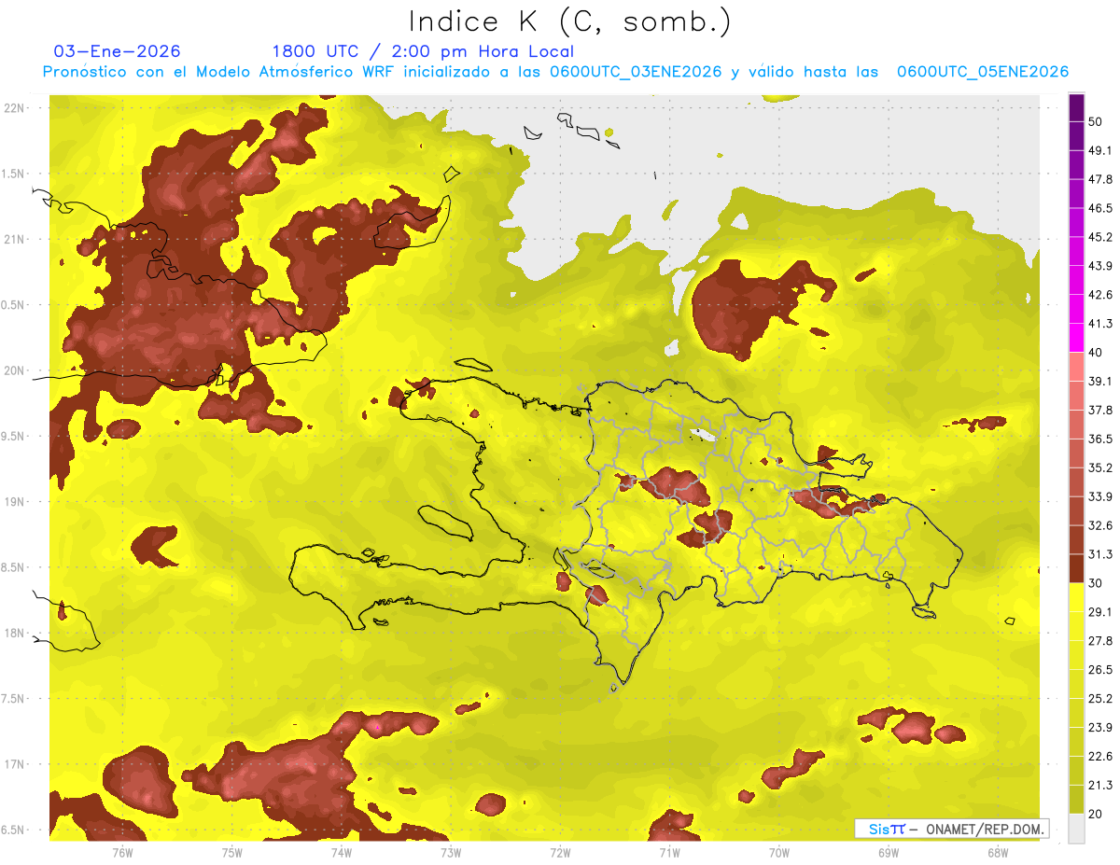The width and height of the screenshot is (1120, 865).
Task: Click the colorbar value '35.2'
Action: [x=1100, y=467]
